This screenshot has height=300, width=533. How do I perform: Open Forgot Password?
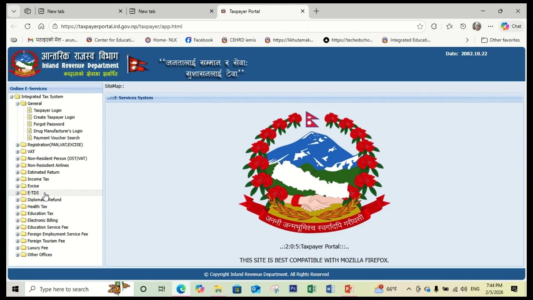[49, 124]
